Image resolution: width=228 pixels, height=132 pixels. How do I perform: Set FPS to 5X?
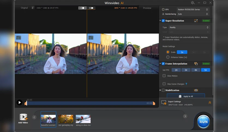205,70
